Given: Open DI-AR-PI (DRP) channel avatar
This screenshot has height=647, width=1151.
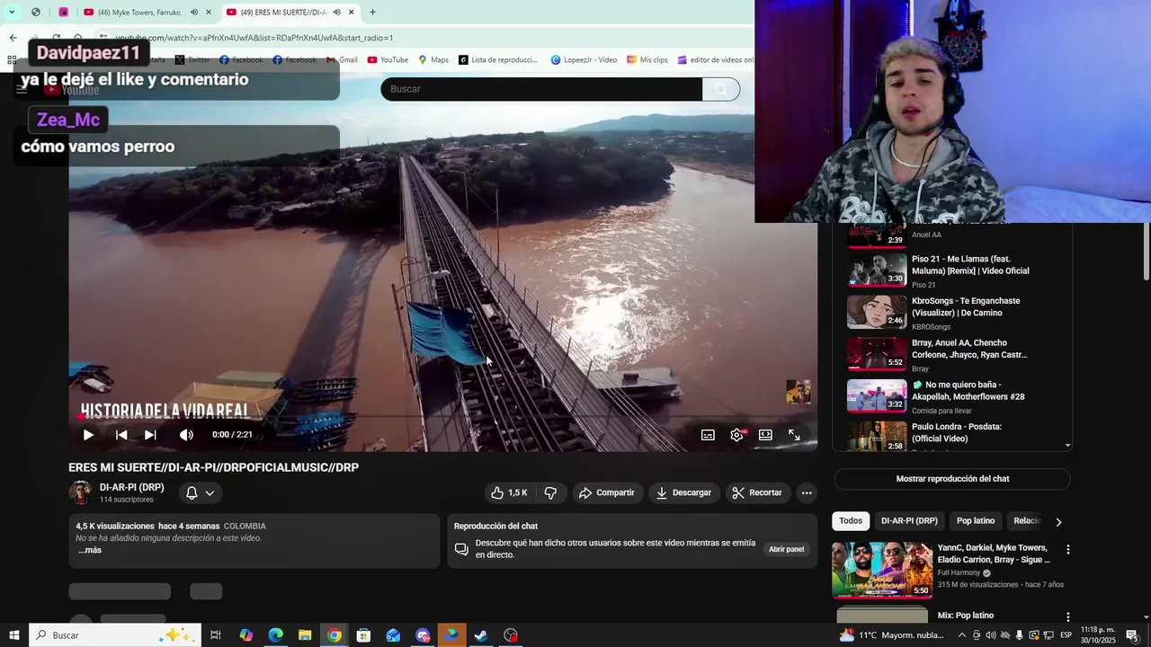Looking at the screenshot, I should [x=80, y=492].
